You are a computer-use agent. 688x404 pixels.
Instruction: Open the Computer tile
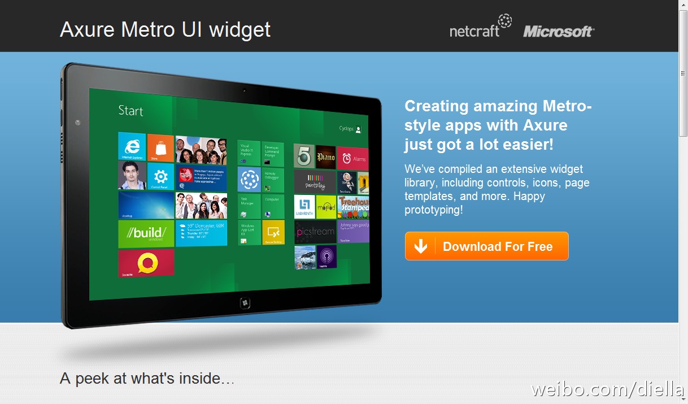tap(273, 207)
